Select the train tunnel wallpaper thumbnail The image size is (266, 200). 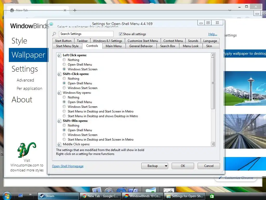click(245, 131)
